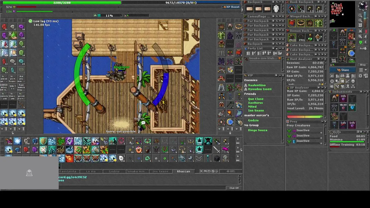
Task: Select friend Que Clase in VIP list
Action: pos(256,99)
